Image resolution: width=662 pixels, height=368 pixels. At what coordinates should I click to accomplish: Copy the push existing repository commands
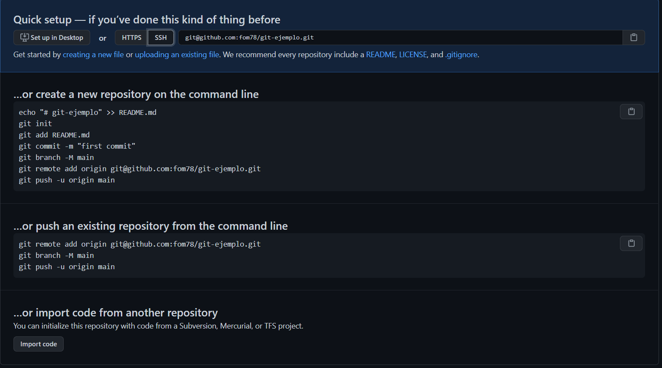(631, 244)
